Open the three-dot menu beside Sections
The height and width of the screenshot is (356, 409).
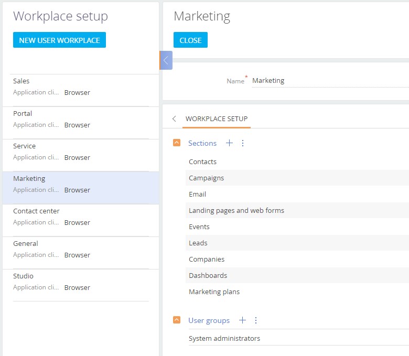click(x=243, y=143)
